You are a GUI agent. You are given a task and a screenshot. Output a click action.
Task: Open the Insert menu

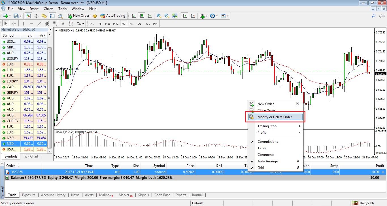tap(34, 9)
